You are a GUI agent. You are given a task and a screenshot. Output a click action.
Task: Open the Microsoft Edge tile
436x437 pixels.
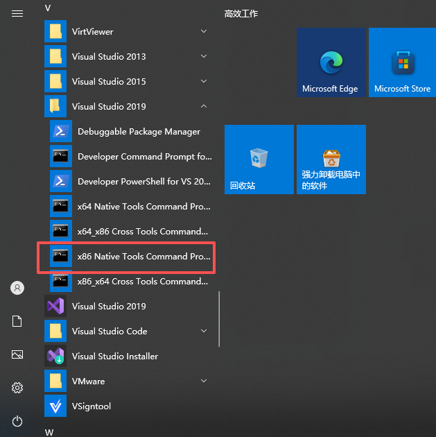point(331,62)
